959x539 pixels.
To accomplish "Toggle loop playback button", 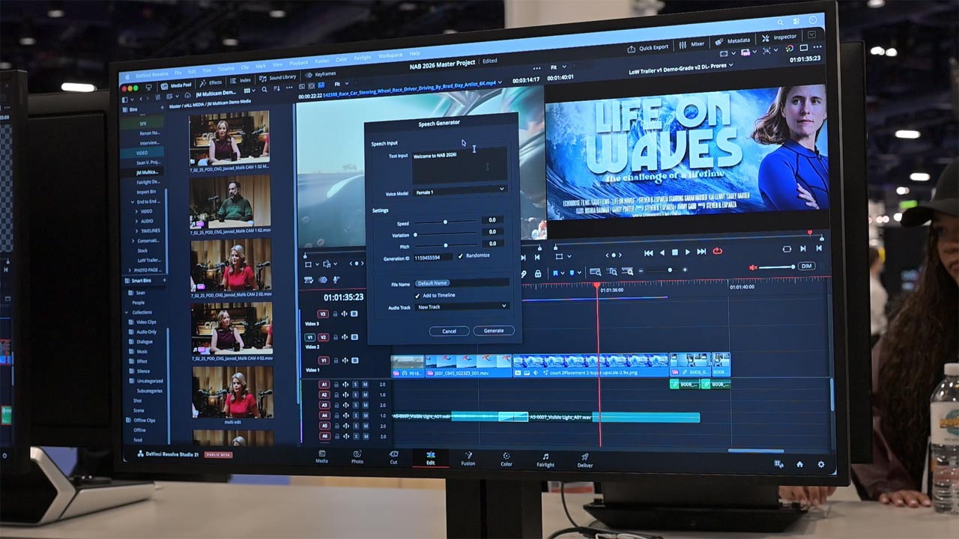I will coord(717,252).
